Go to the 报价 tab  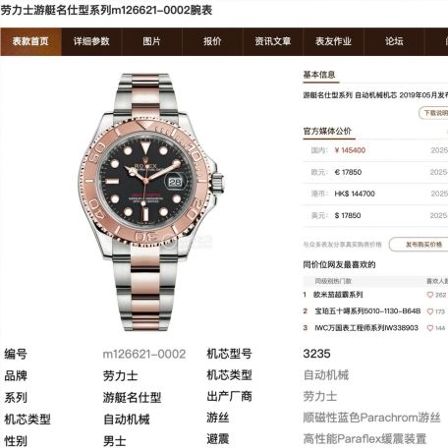click(x=212, y=41)
